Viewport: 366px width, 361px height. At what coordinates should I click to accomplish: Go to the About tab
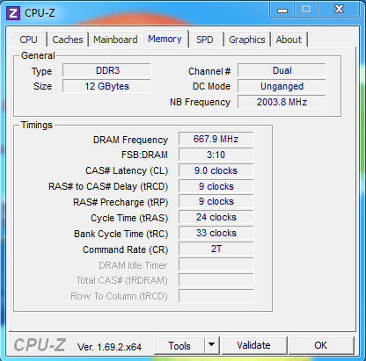(x=289, y=40)
